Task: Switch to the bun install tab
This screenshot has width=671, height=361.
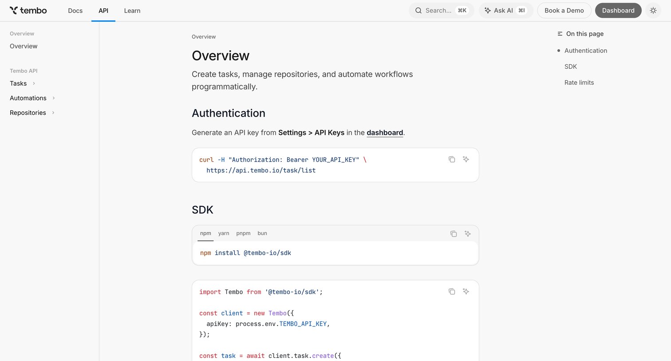Action: click(x=262, y=233)
